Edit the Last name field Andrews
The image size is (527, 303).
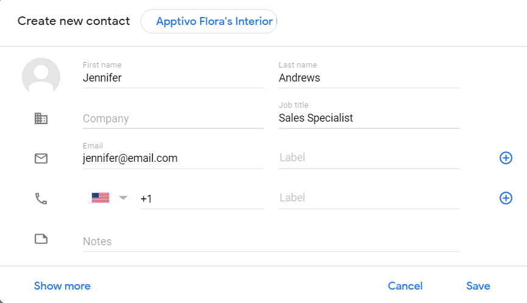coord(368,78)
